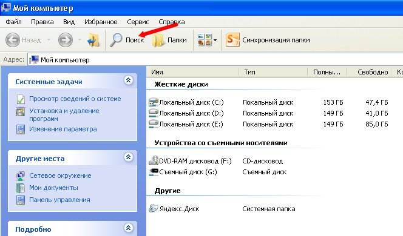Click the 47,4 ГБ free space value

click(376, 102)
